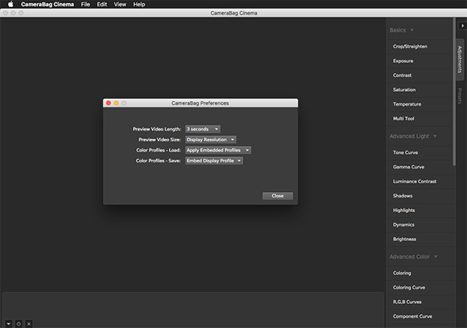Add the Crop/Straighten adjustment
Screen dimensions: 467x328
point(420,47)
